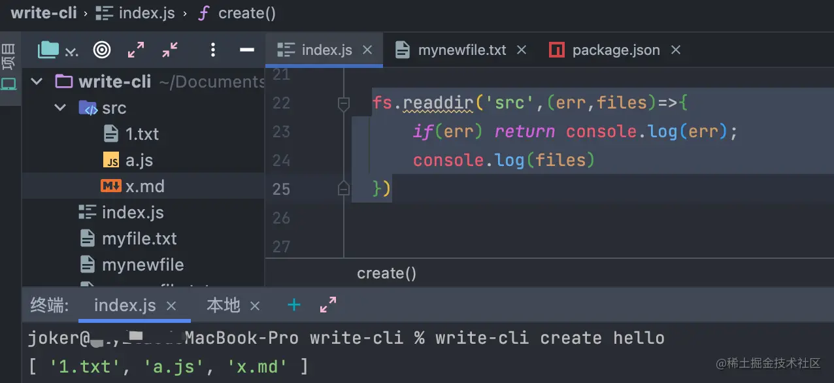The image size is (834, 383).
Task: Select the write-cli root folder
Action: 115,82
